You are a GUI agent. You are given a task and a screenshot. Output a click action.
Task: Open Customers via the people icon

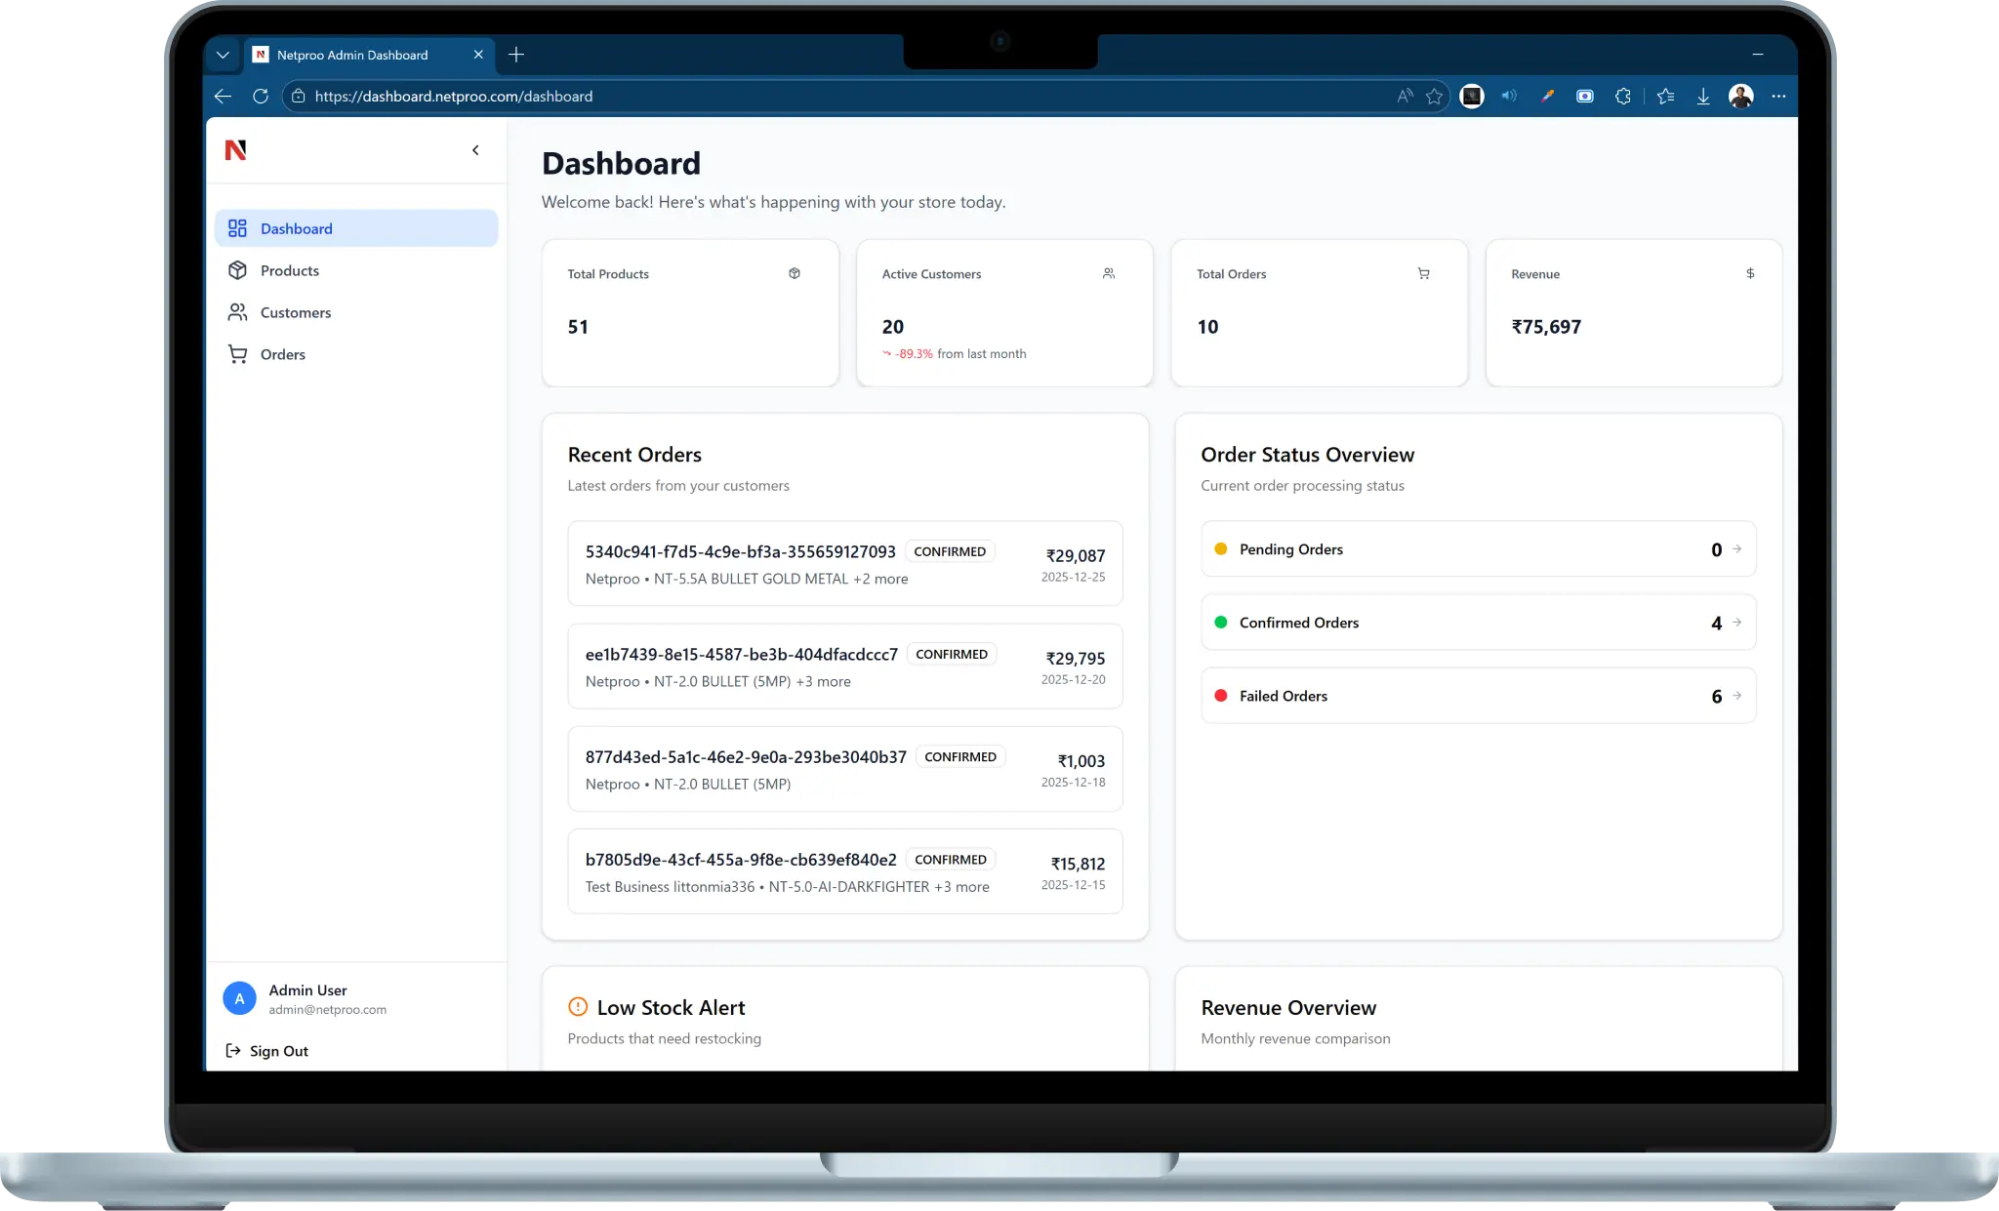click(x=237, y=311)
